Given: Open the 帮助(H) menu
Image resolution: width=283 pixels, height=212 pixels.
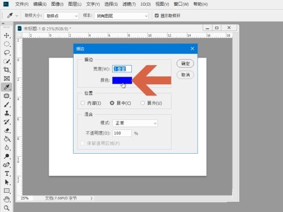Looking at the screenshot, I should 200,4.
